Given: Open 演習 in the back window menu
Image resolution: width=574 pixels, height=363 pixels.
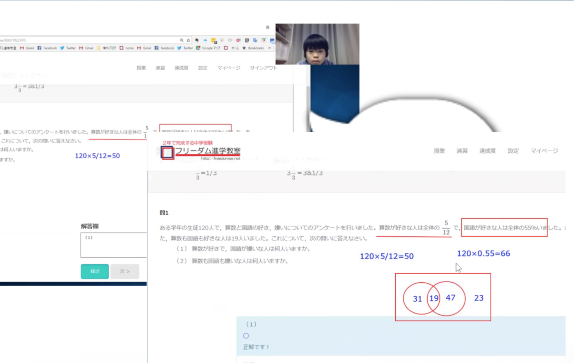Looking at the screenshot, I should 160,68.
